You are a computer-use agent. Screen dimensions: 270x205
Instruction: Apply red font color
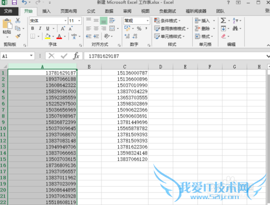click(x=59, y=36)
